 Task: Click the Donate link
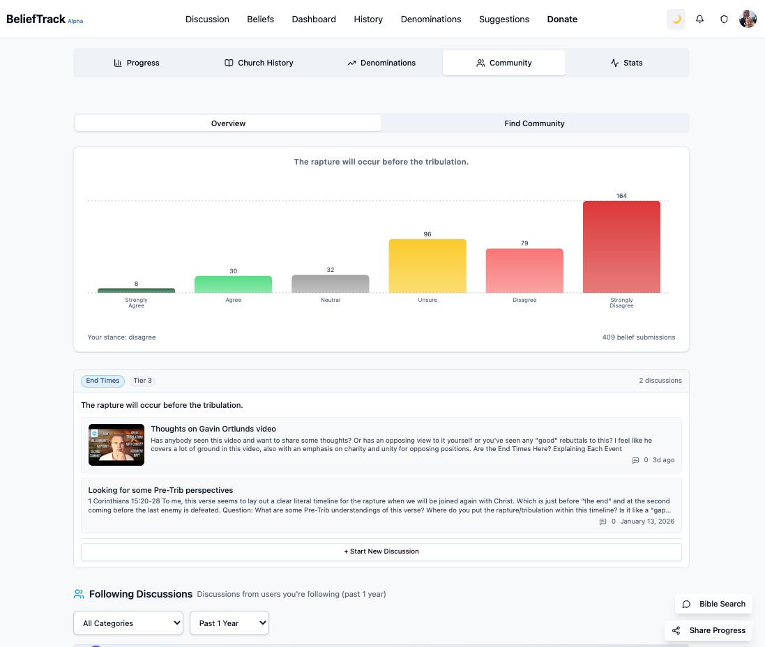coord(562,19)
